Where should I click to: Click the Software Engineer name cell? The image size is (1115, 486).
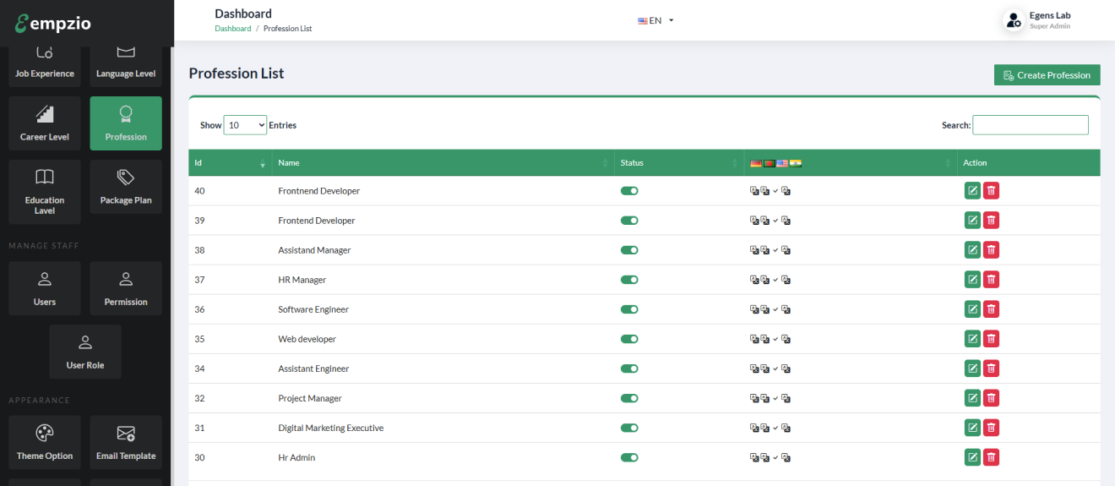click(x=313, y=309)
